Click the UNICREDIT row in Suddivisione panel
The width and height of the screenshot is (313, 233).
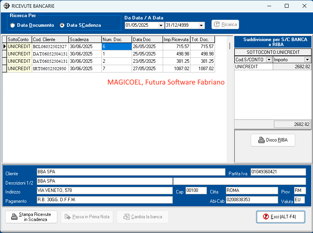[x=273, y=67]
